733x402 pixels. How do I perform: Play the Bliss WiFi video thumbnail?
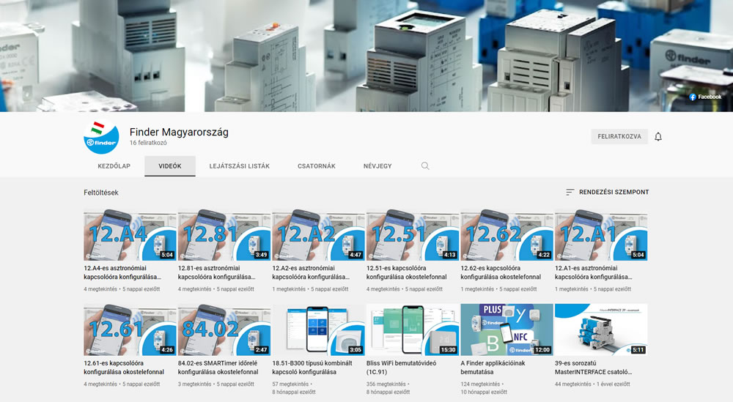point(412,330)
